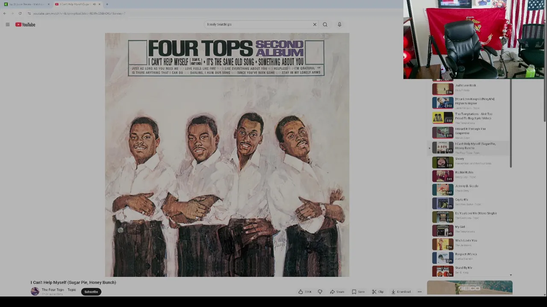The image size is (547, 307).
Task: Click the 'Who's Lovin' You' title text
Action: point(466,240)
